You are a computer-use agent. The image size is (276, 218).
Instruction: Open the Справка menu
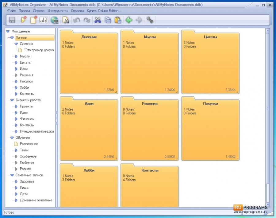pyautogui.click(x=77, y=11)
